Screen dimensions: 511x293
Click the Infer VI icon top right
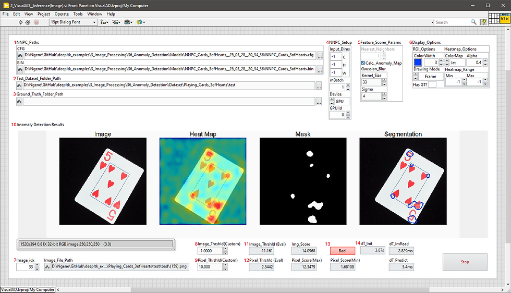click(x=505, y=18)
